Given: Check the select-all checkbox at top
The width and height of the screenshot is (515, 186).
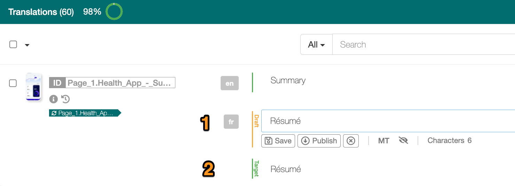Looking at the screenshot, I should point(13,44).
